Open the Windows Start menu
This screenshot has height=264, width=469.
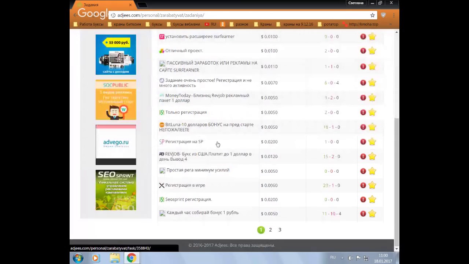(x=78, y=258)
